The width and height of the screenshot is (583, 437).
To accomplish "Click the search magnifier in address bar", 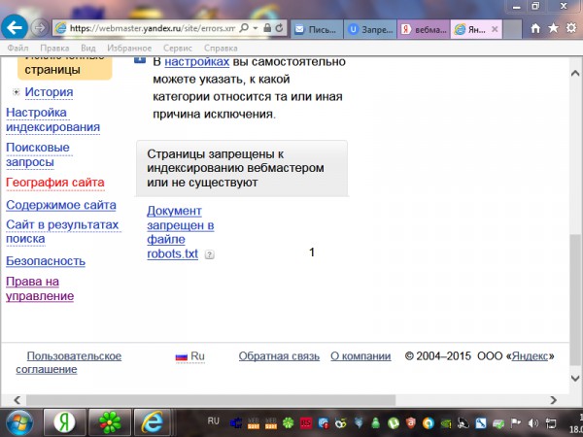I will coord(244,28).
